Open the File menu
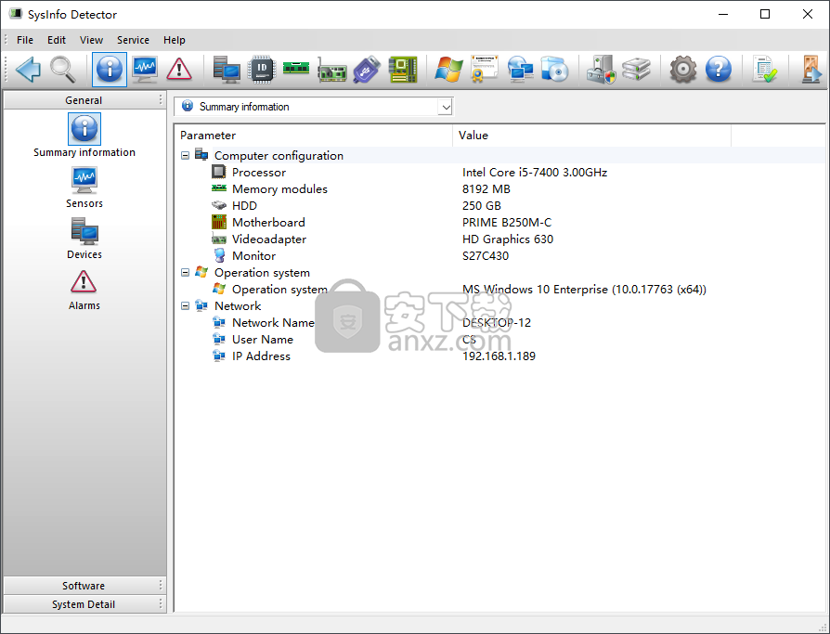The width and height of the screenshot is (830, 634). (25, 40)
